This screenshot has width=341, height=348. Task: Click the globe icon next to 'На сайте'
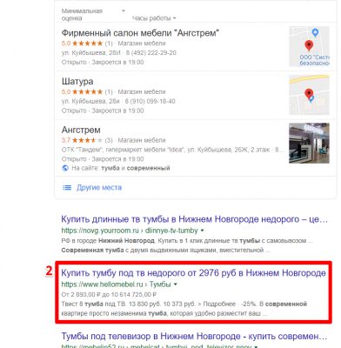tap(65, 168)
